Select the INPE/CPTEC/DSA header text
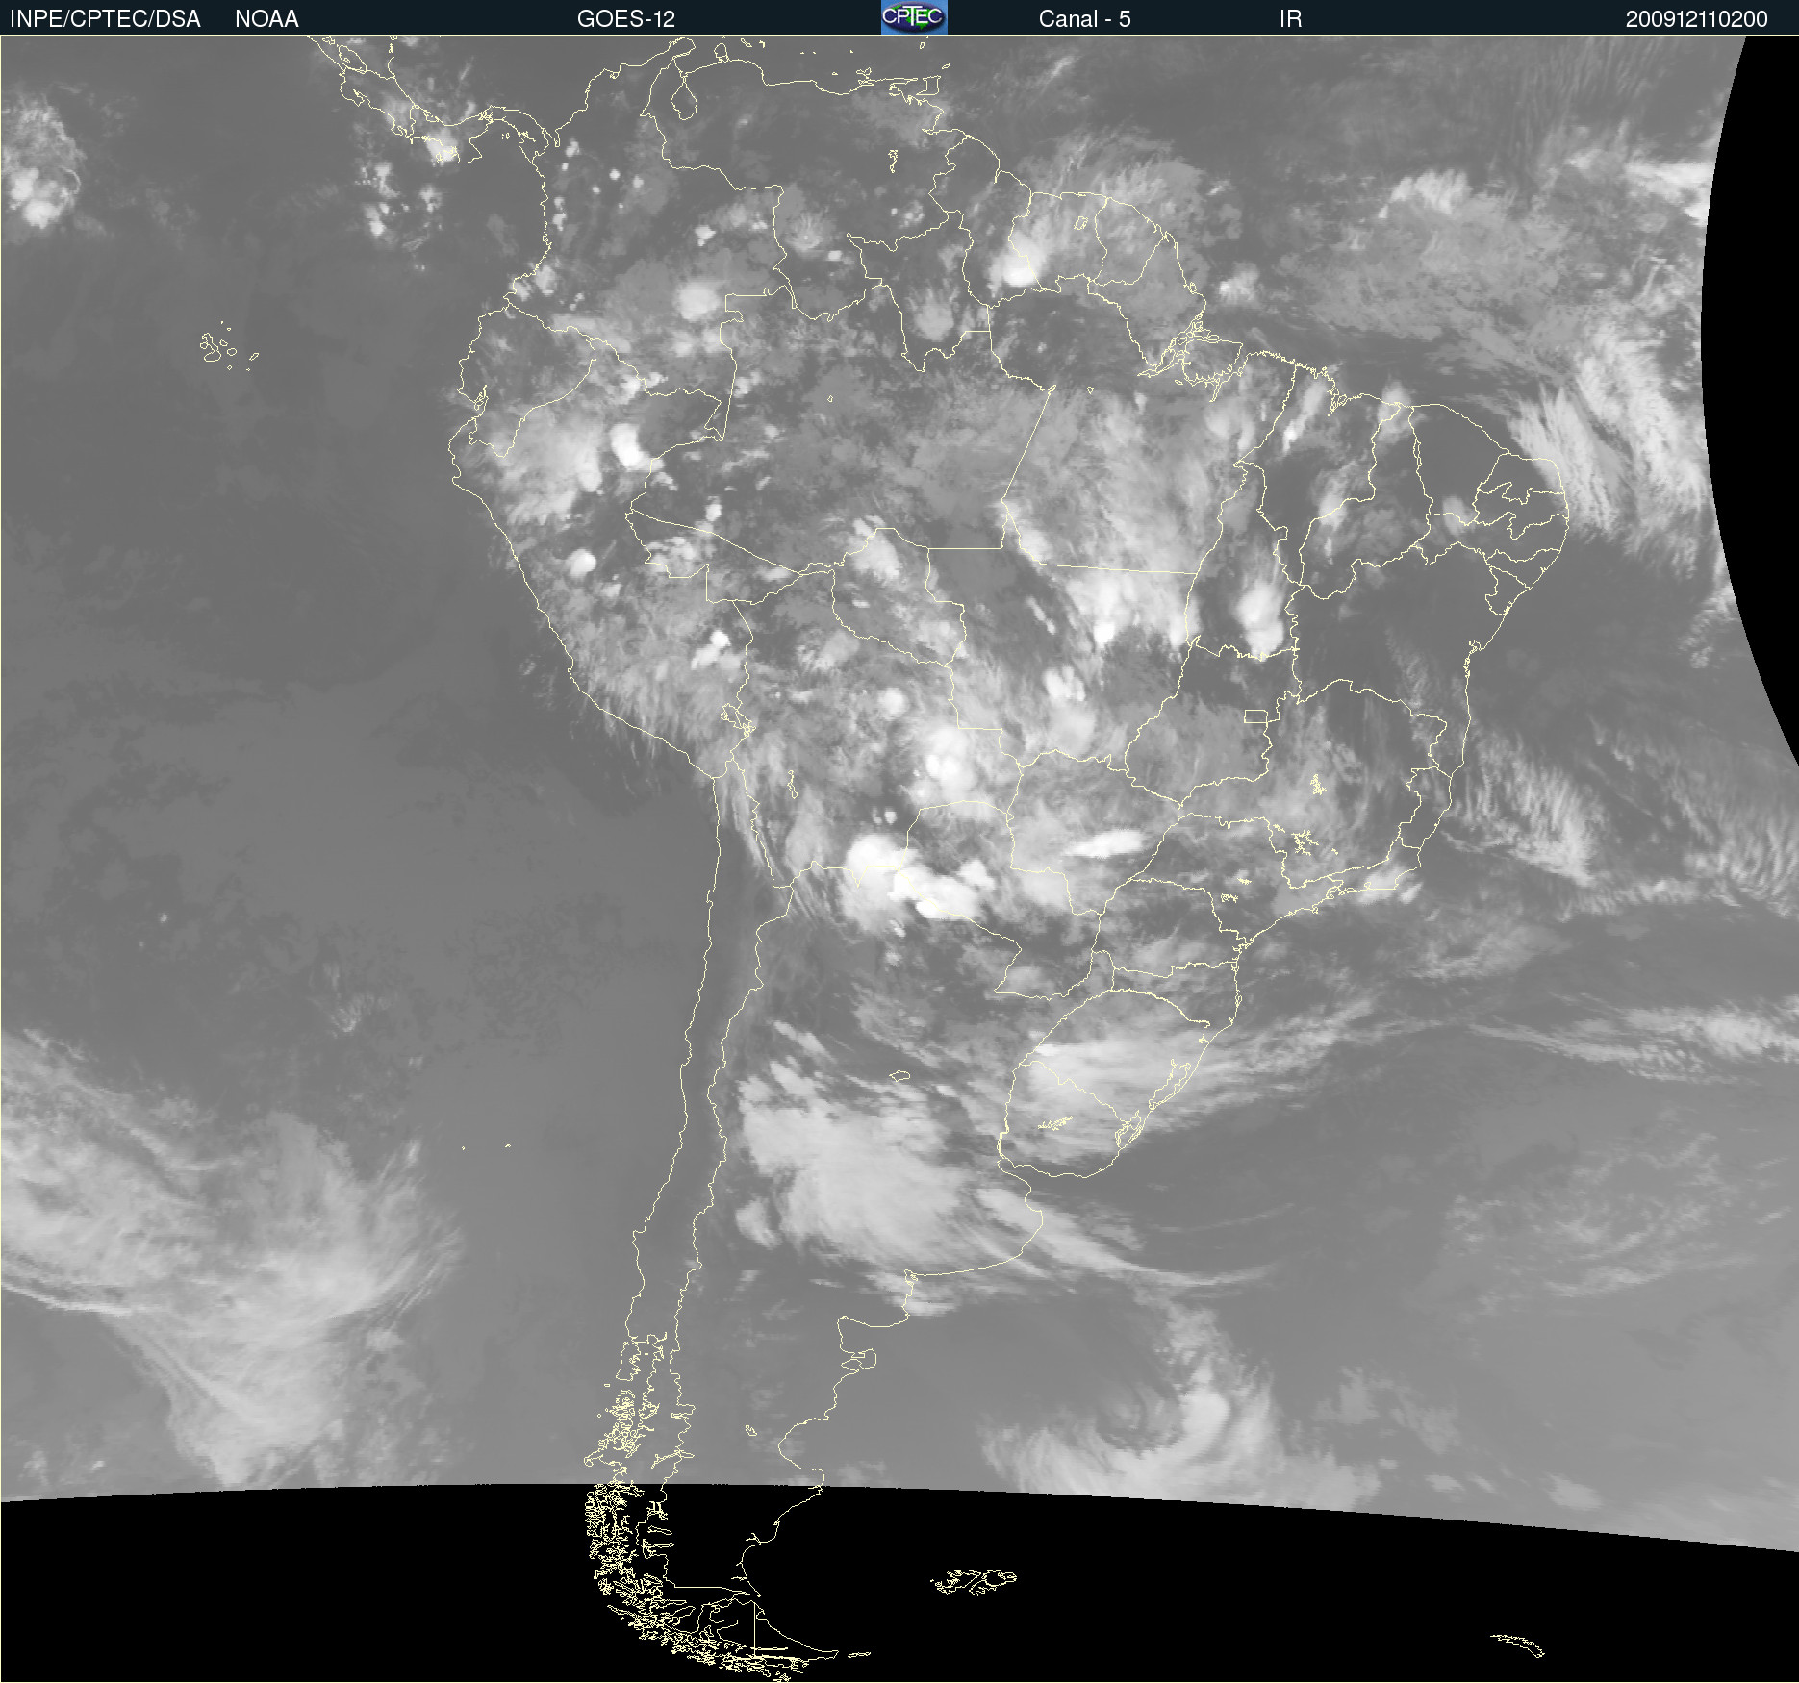This screenshot has width=1799, height=1683. click(105, 19)
